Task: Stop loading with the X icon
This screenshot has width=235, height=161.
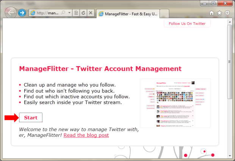Action: click(x=91, y=13)
